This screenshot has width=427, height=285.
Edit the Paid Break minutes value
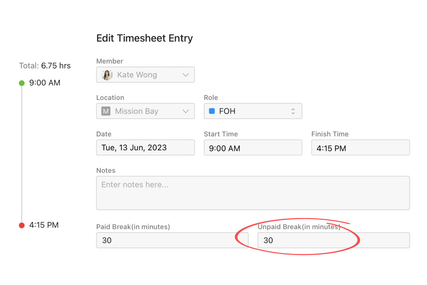pyautogui.click(x=172, y=240)
